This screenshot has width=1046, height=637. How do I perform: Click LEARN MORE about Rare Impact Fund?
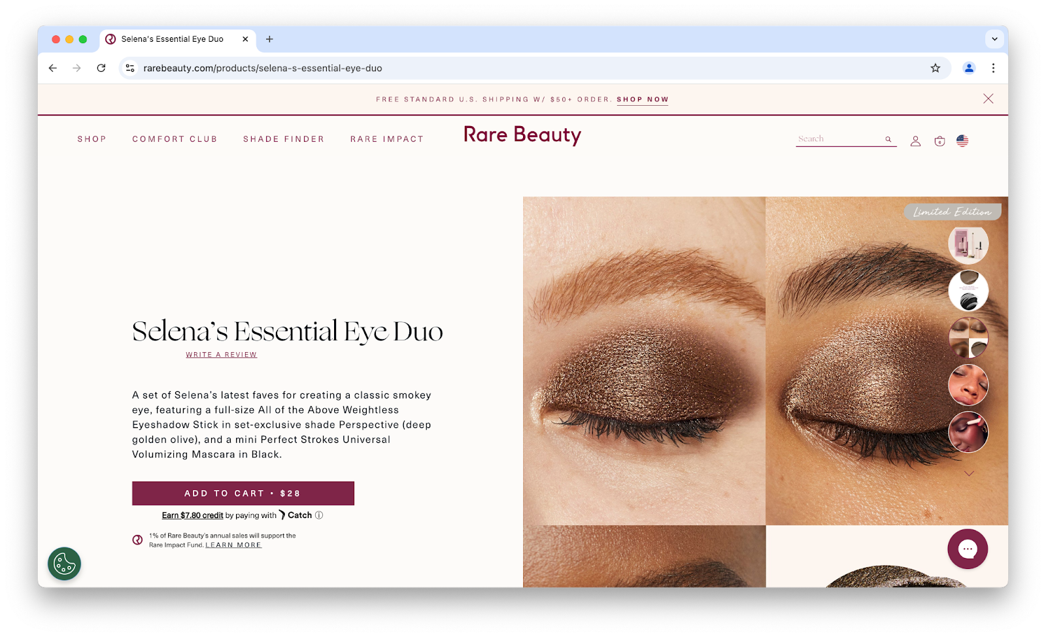pos(233,545)
